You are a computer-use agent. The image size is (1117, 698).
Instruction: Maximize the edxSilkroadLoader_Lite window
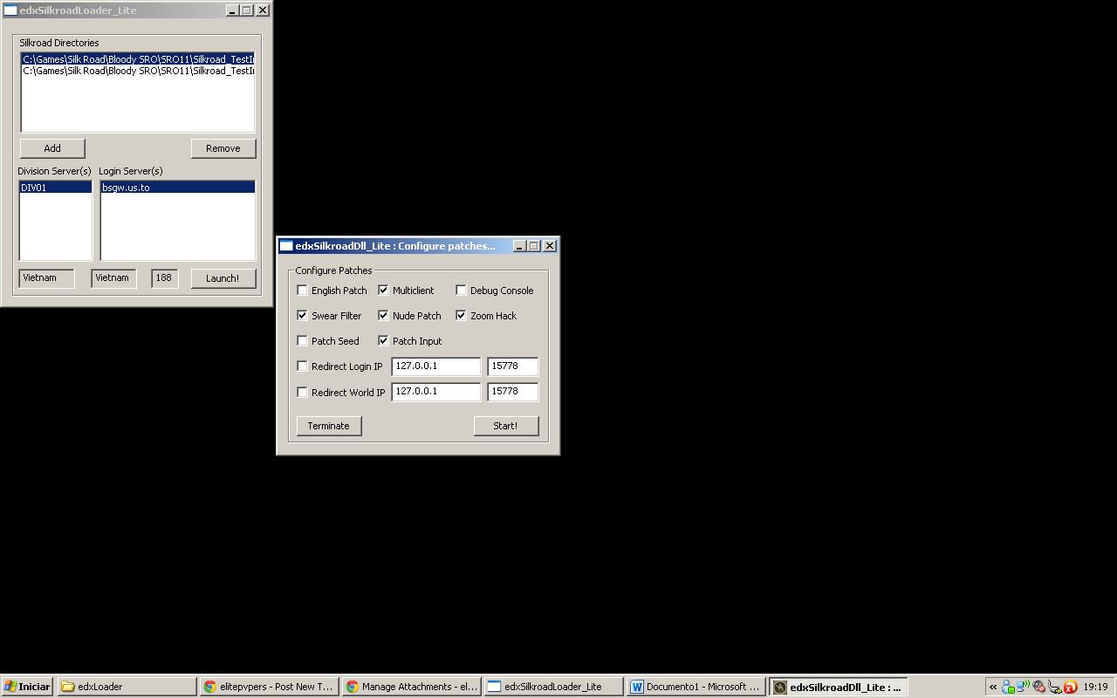[x=247, y=10]
